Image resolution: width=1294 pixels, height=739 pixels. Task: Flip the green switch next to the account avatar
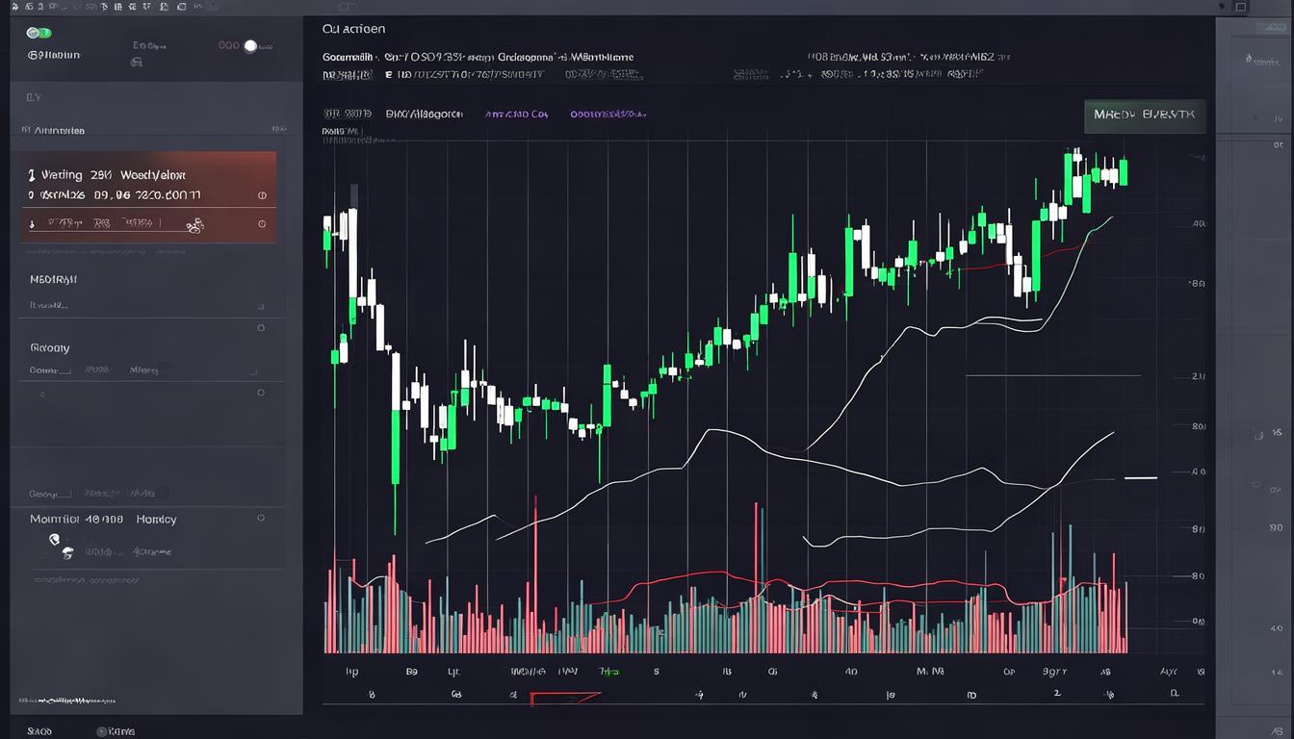(x=40, y=32)
